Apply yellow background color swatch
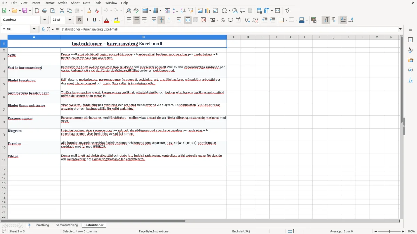This screenshot has height=234, width=417. (117, 20)
